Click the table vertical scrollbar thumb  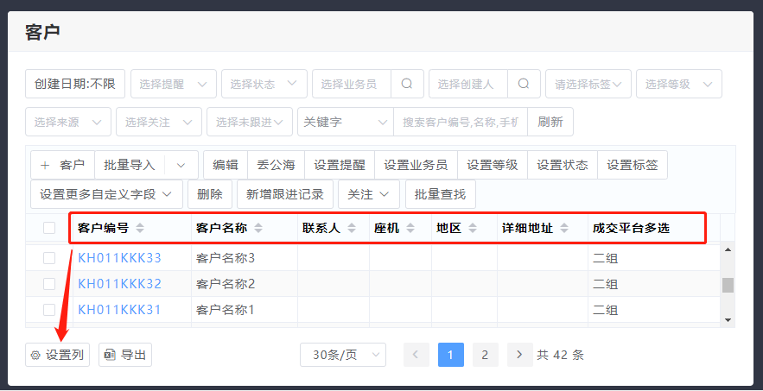728,285
